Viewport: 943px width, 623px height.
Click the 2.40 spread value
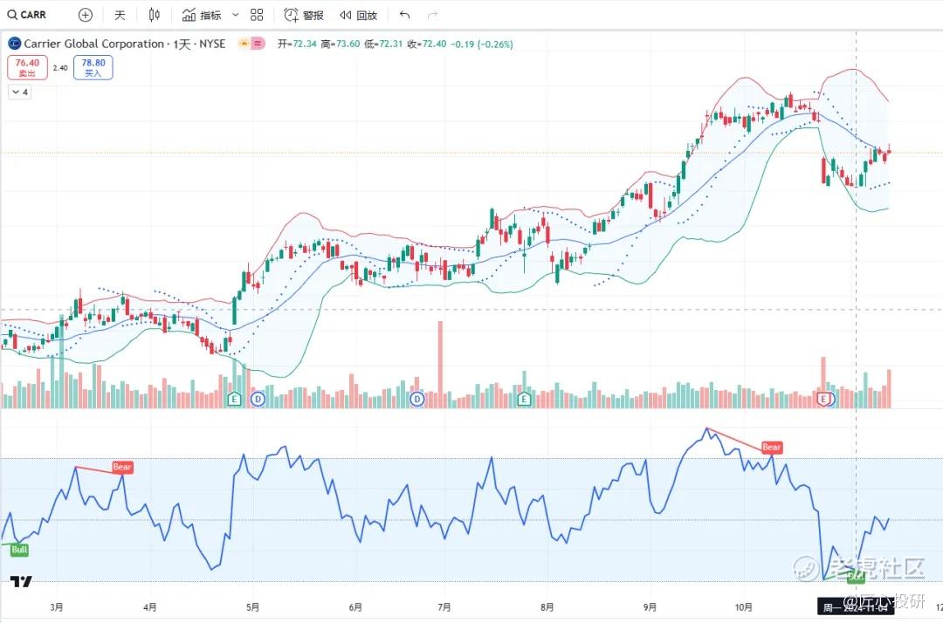point(60,68)
